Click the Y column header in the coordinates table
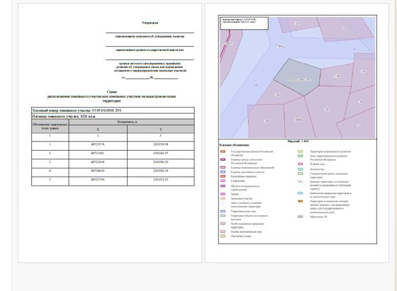 click(x=161, y=129)
